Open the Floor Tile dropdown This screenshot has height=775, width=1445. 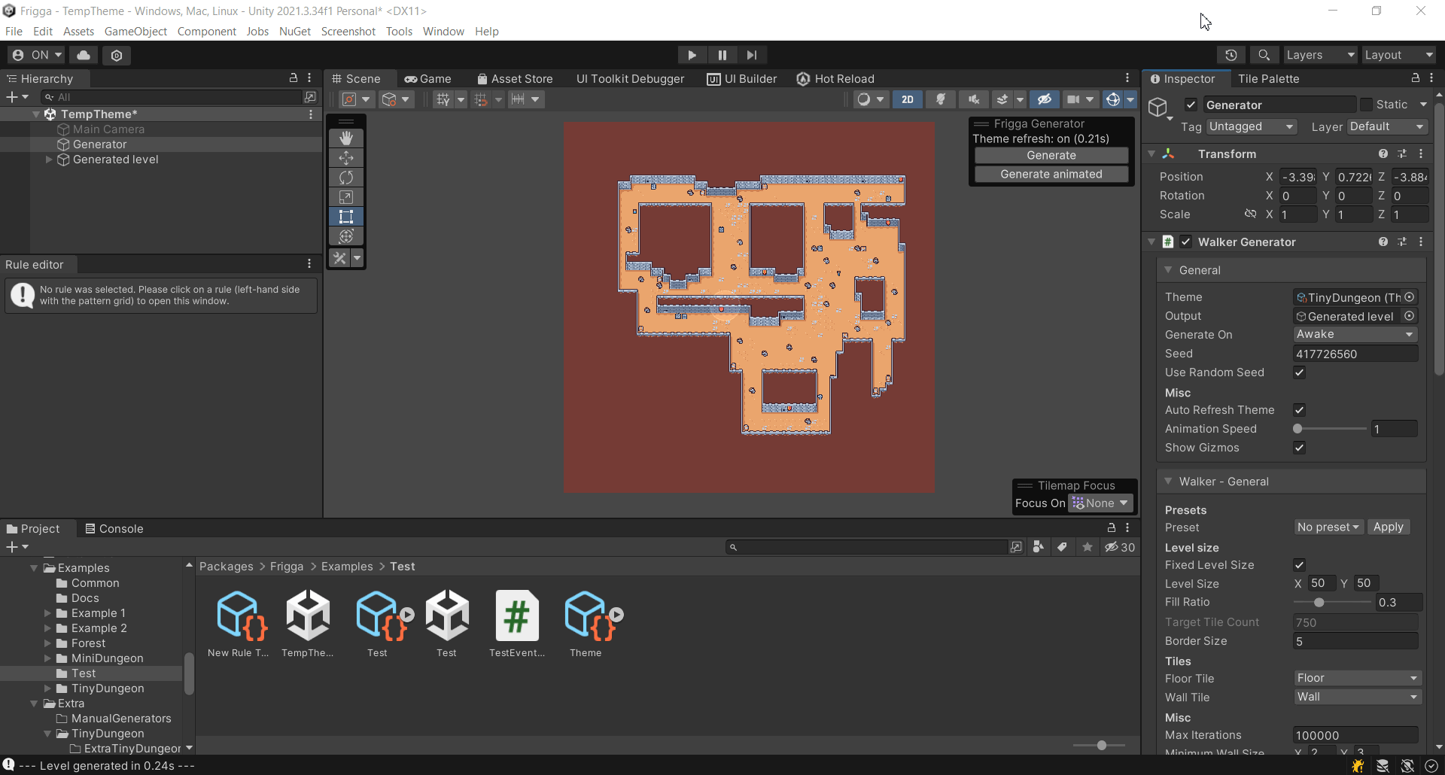click(1357, 679)
